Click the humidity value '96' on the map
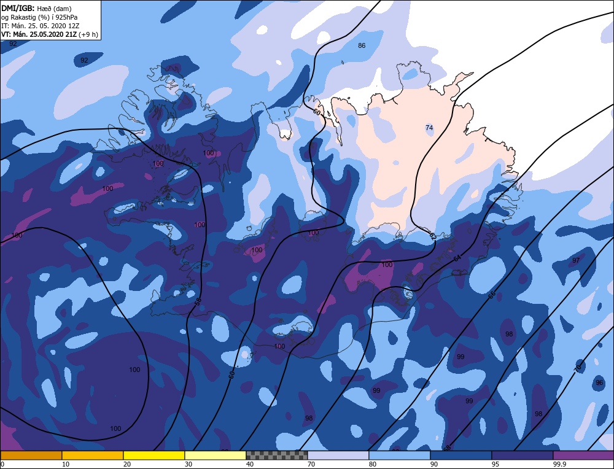614x469 pixels. pyautogui.click(x=599, y=382)
